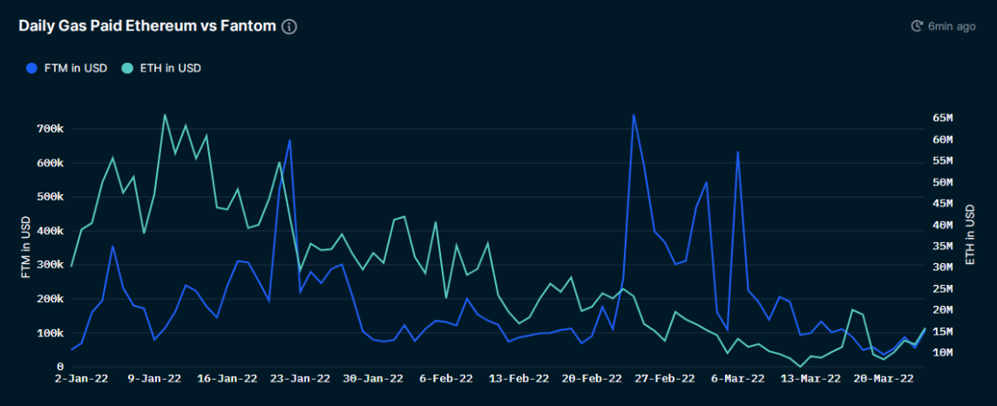997x406 pixels.
Task: Click the 23-Jan-22 x-axis label
Action: point(300,378)
